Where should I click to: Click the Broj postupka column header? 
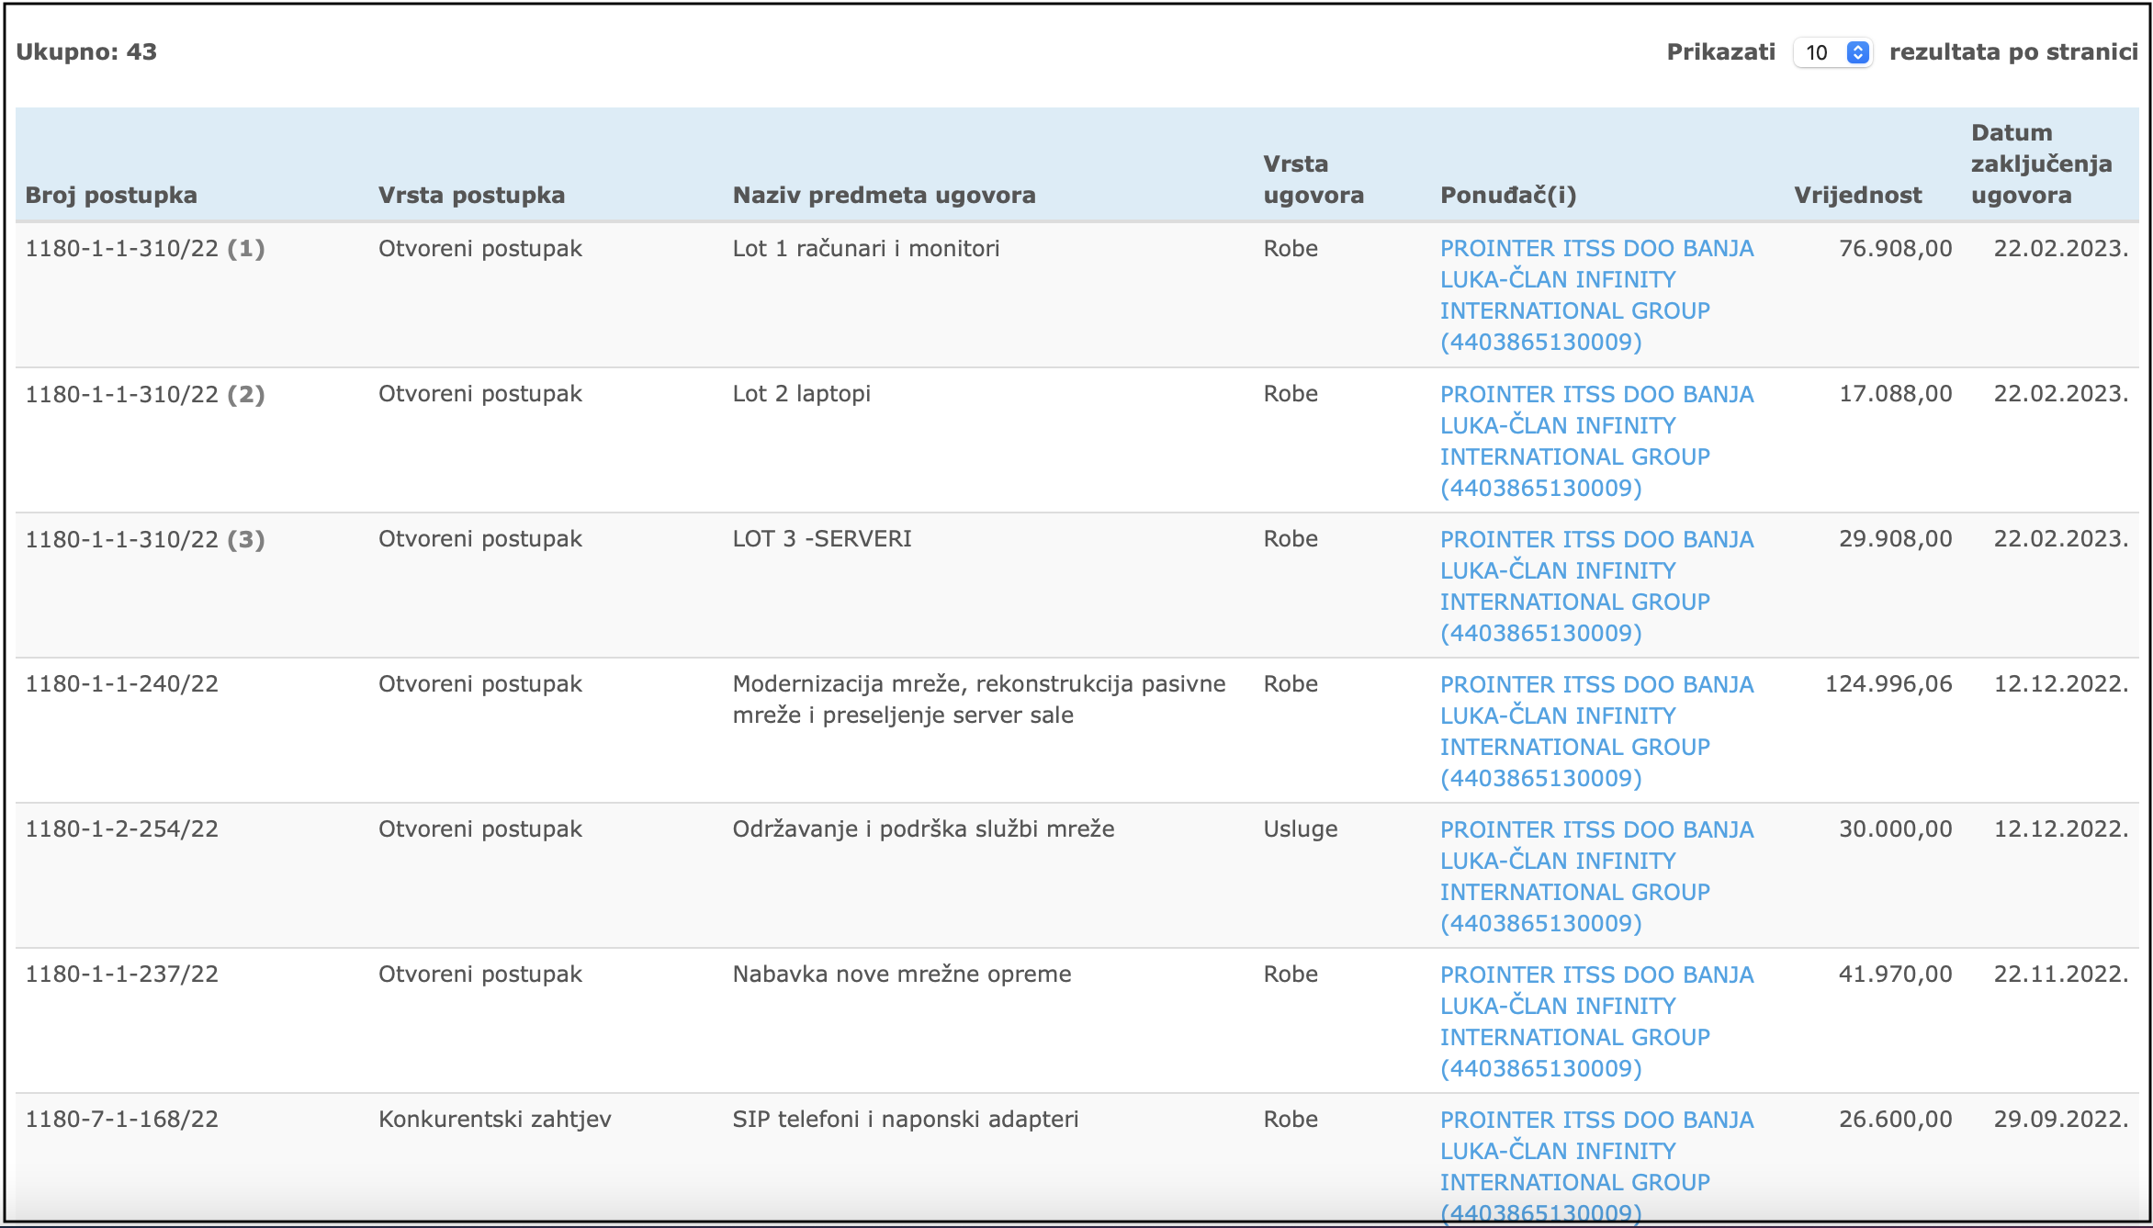click(x=111, y=195)
